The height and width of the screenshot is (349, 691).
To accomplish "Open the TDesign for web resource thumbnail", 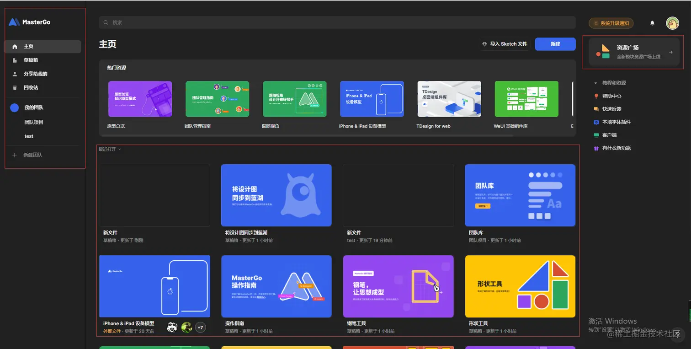I will tap(449, 99).
